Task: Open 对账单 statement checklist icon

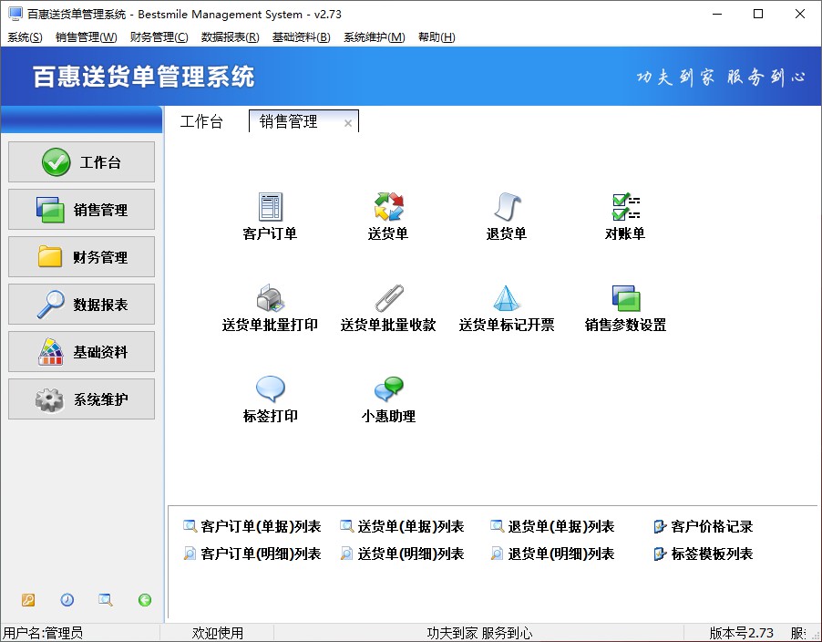Action: (x=625, y=208)
